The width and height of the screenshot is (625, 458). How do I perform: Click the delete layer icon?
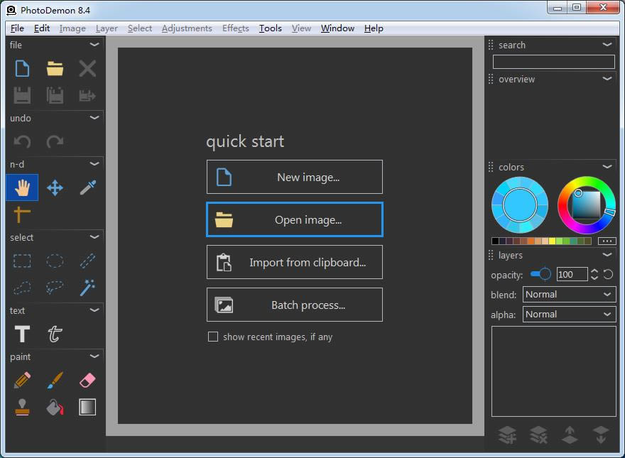pos(538,435)
